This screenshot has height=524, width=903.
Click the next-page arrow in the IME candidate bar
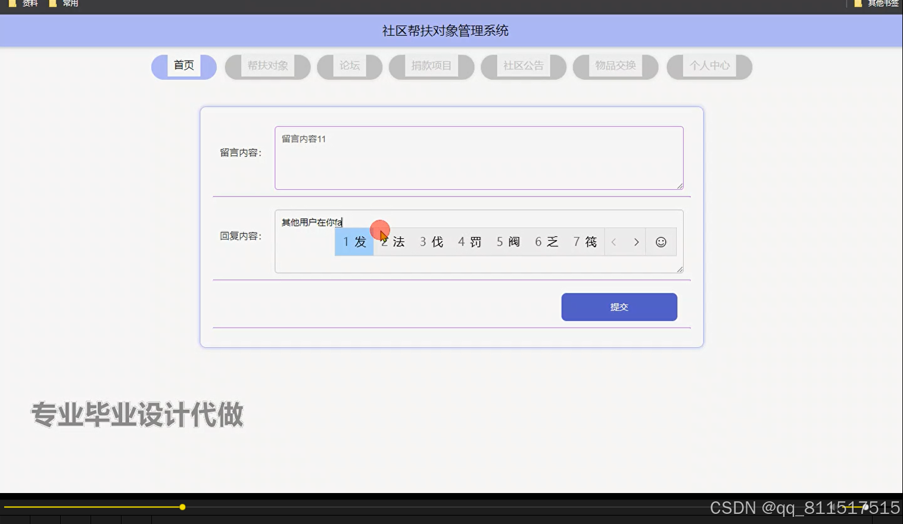tap(636, 242)
